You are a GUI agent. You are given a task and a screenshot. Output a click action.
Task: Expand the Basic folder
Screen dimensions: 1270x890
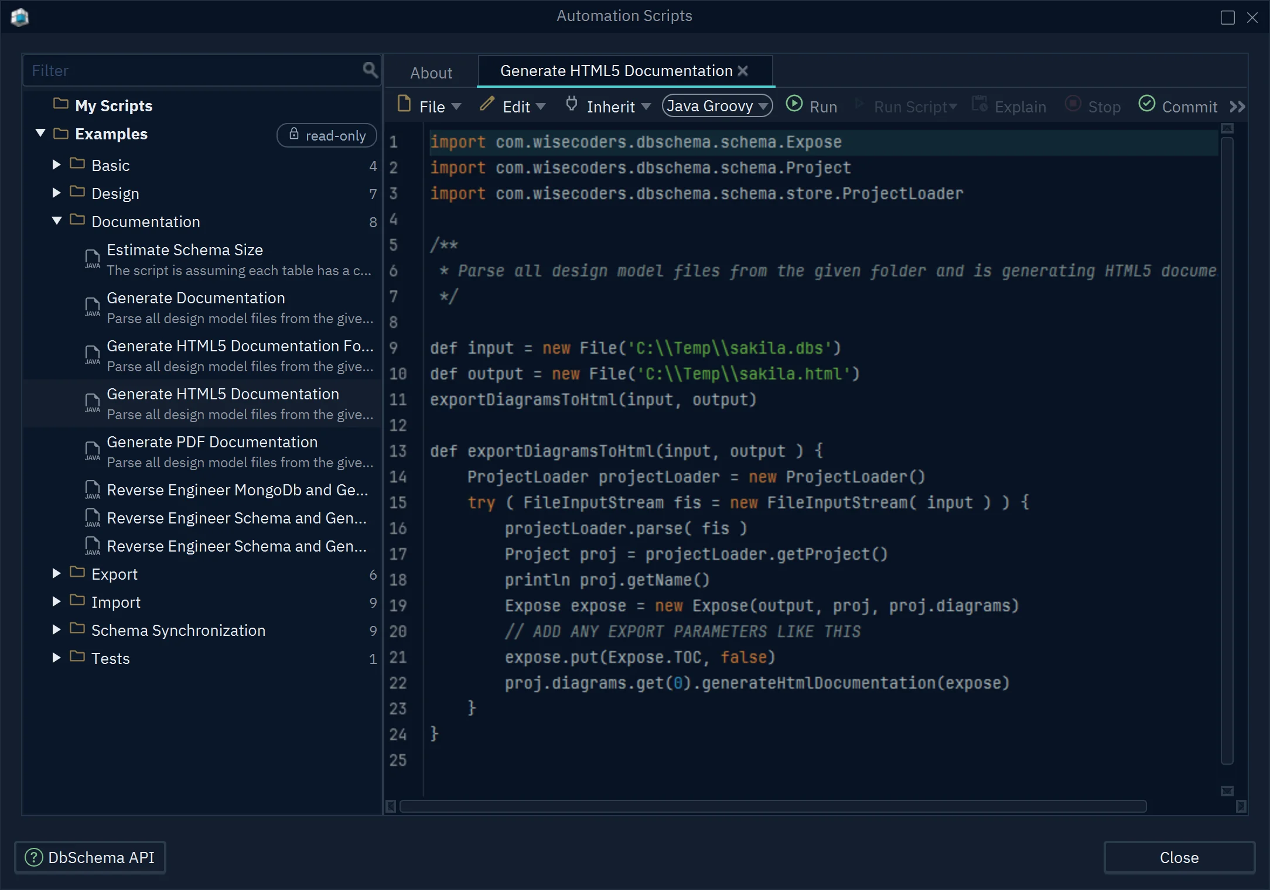(56, 165)
